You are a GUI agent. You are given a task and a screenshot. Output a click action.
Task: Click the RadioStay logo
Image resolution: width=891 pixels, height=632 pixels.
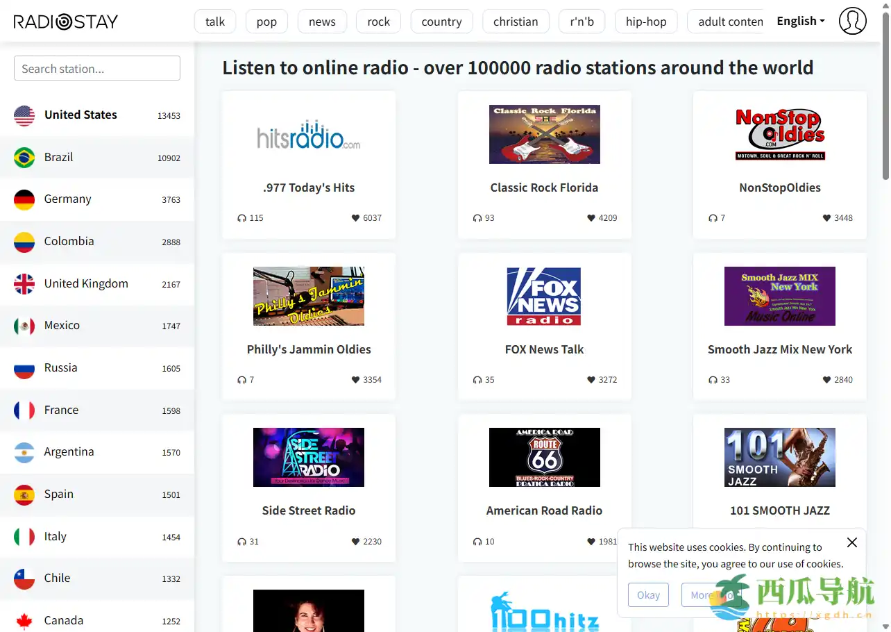(66, 22)
